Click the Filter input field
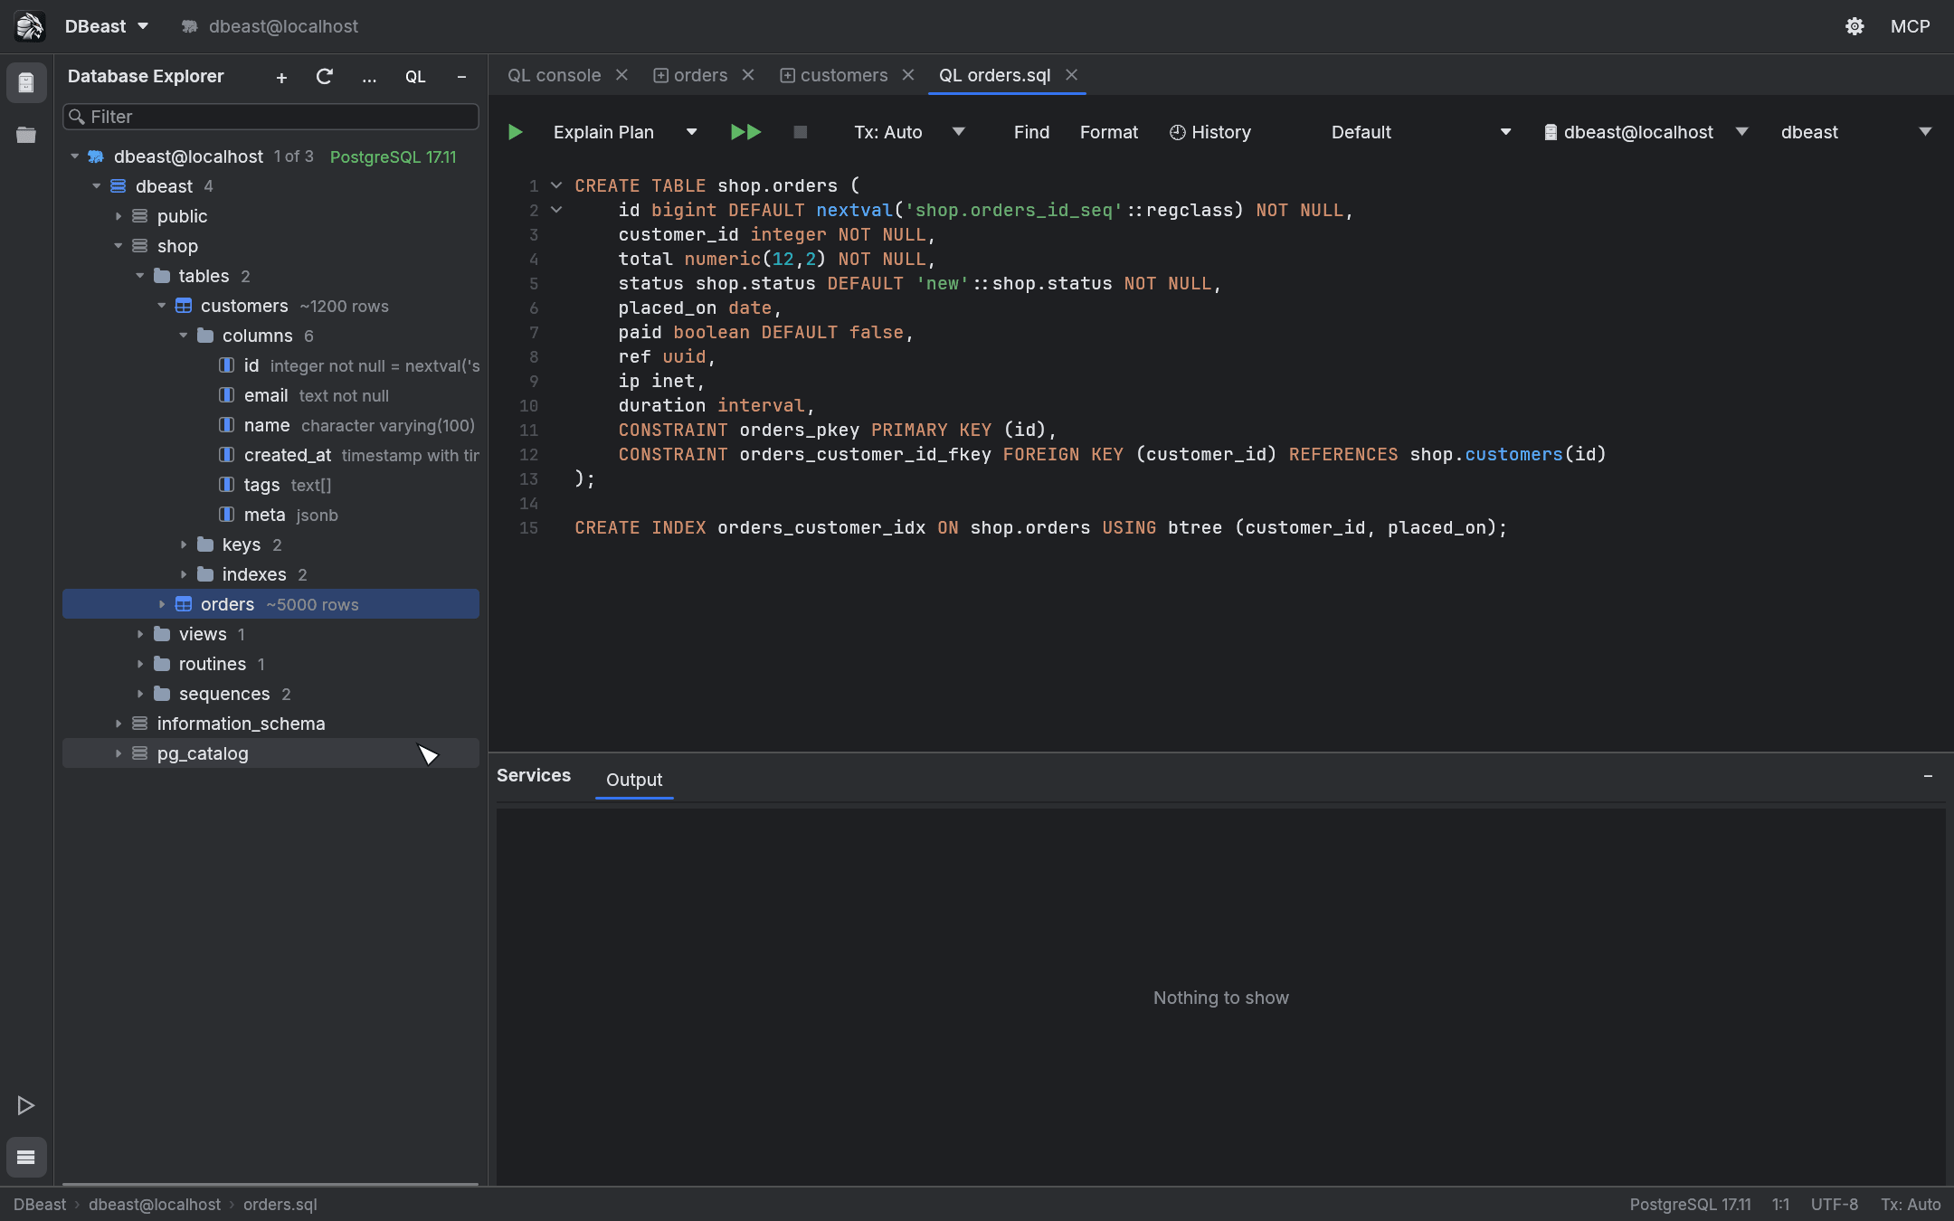Viewport: 1954px width, 1221px height. 270,117
